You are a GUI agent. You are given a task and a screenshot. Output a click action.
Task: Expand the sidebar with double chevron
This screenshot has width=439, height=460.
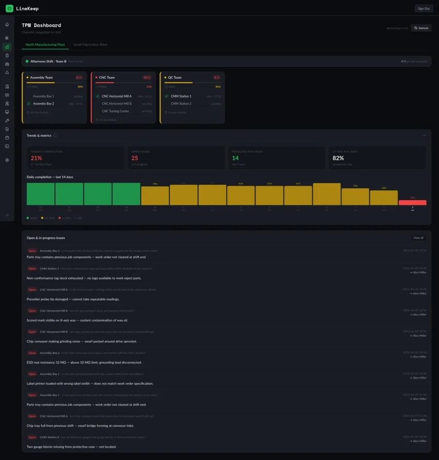(x=7, y=215)
